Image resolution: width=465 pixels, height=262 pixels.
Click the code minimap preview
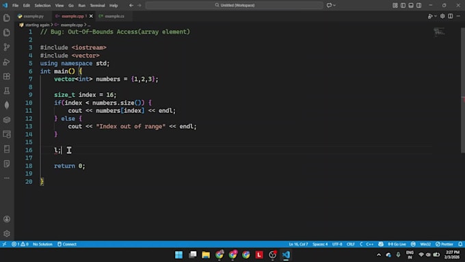(x=439, y=32)
